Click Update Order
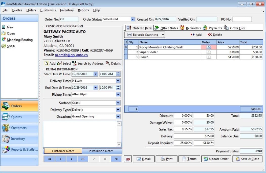Screen dimensions: 266x173 [216, 159]
